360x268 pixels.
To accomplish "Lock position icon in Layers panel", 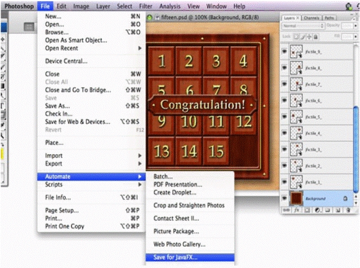I will [309, 37].
